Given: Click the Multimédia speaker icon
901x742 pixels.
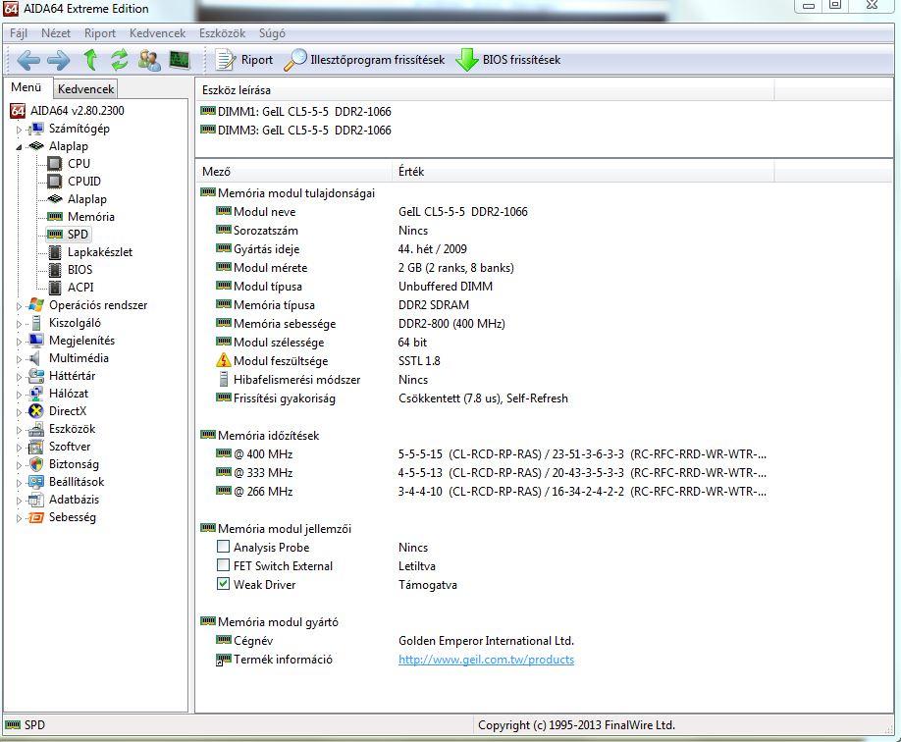Looking at the screenshot, I should coord(35,358).
